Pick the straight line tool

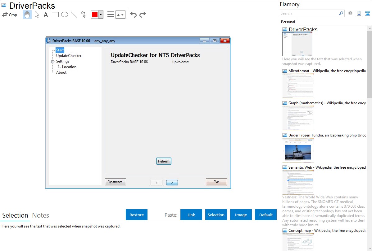point(74,15)
